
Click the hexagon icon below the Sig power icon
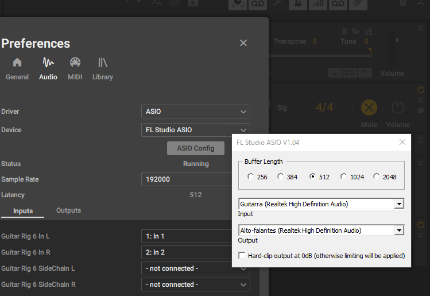click(421, 110)
